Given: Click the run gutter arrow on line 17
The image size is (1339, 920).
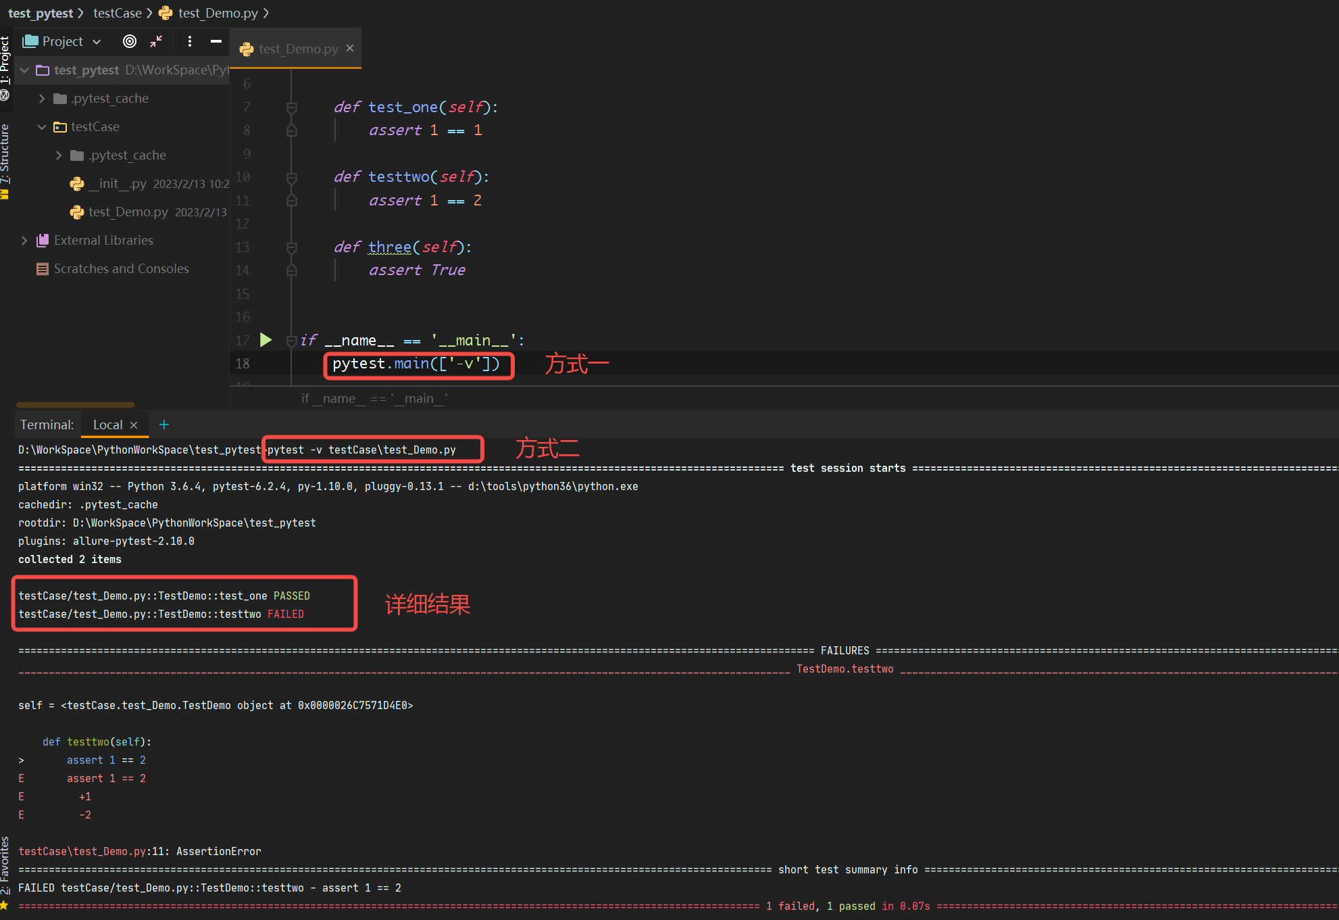Looking at the screenshot, I should [x=266, y=340].
